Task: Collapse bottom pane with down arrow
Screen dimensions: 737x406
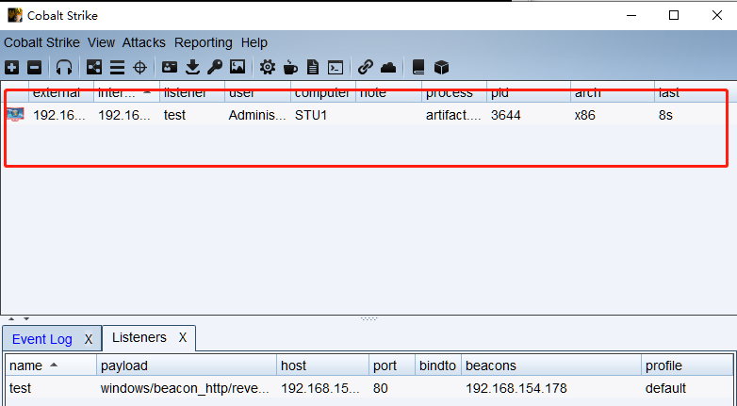Action: [x=26, y=318]
